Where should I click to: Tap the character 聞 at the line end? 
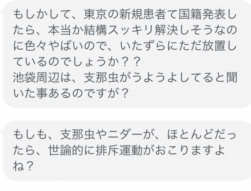click(231, 77)
